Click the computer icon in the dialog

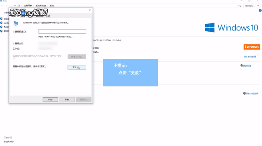[16, 23]
